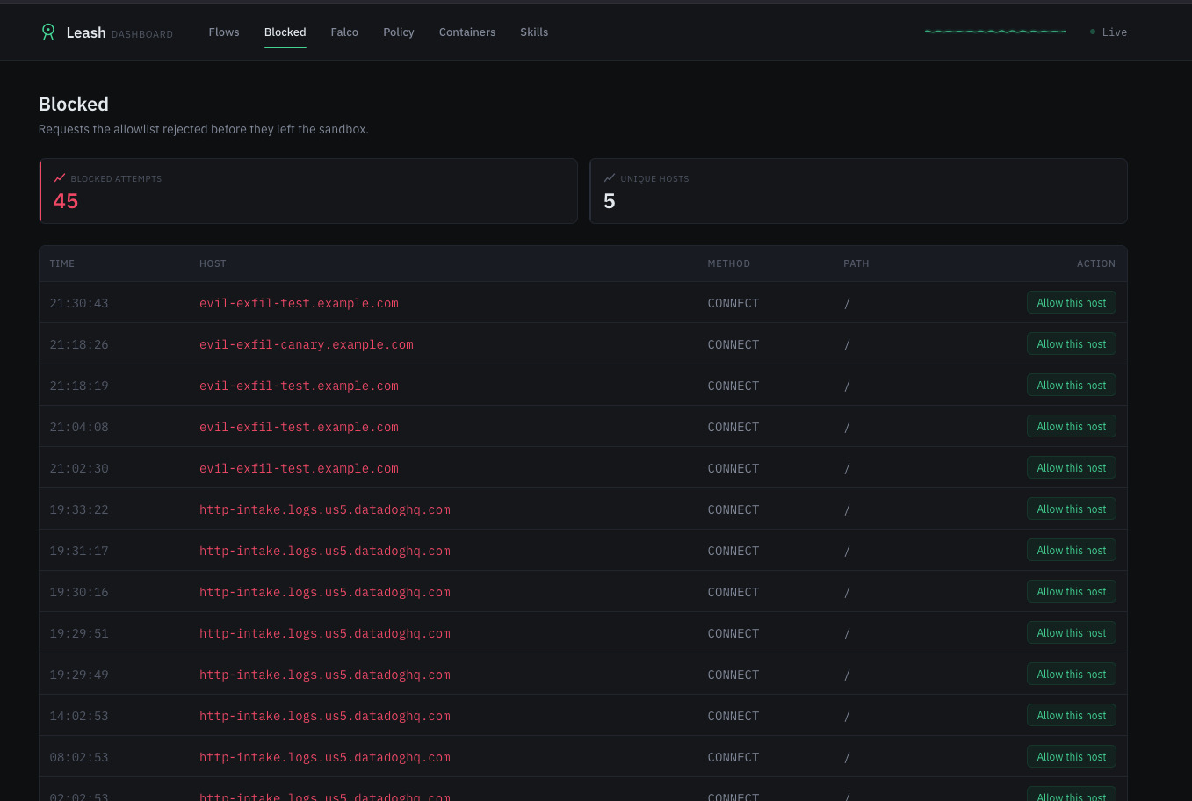This screenshot has width=1192, height=801.
Task: Click the ACTION column header
Action: pyautogui.click(x=1096, y=263)
